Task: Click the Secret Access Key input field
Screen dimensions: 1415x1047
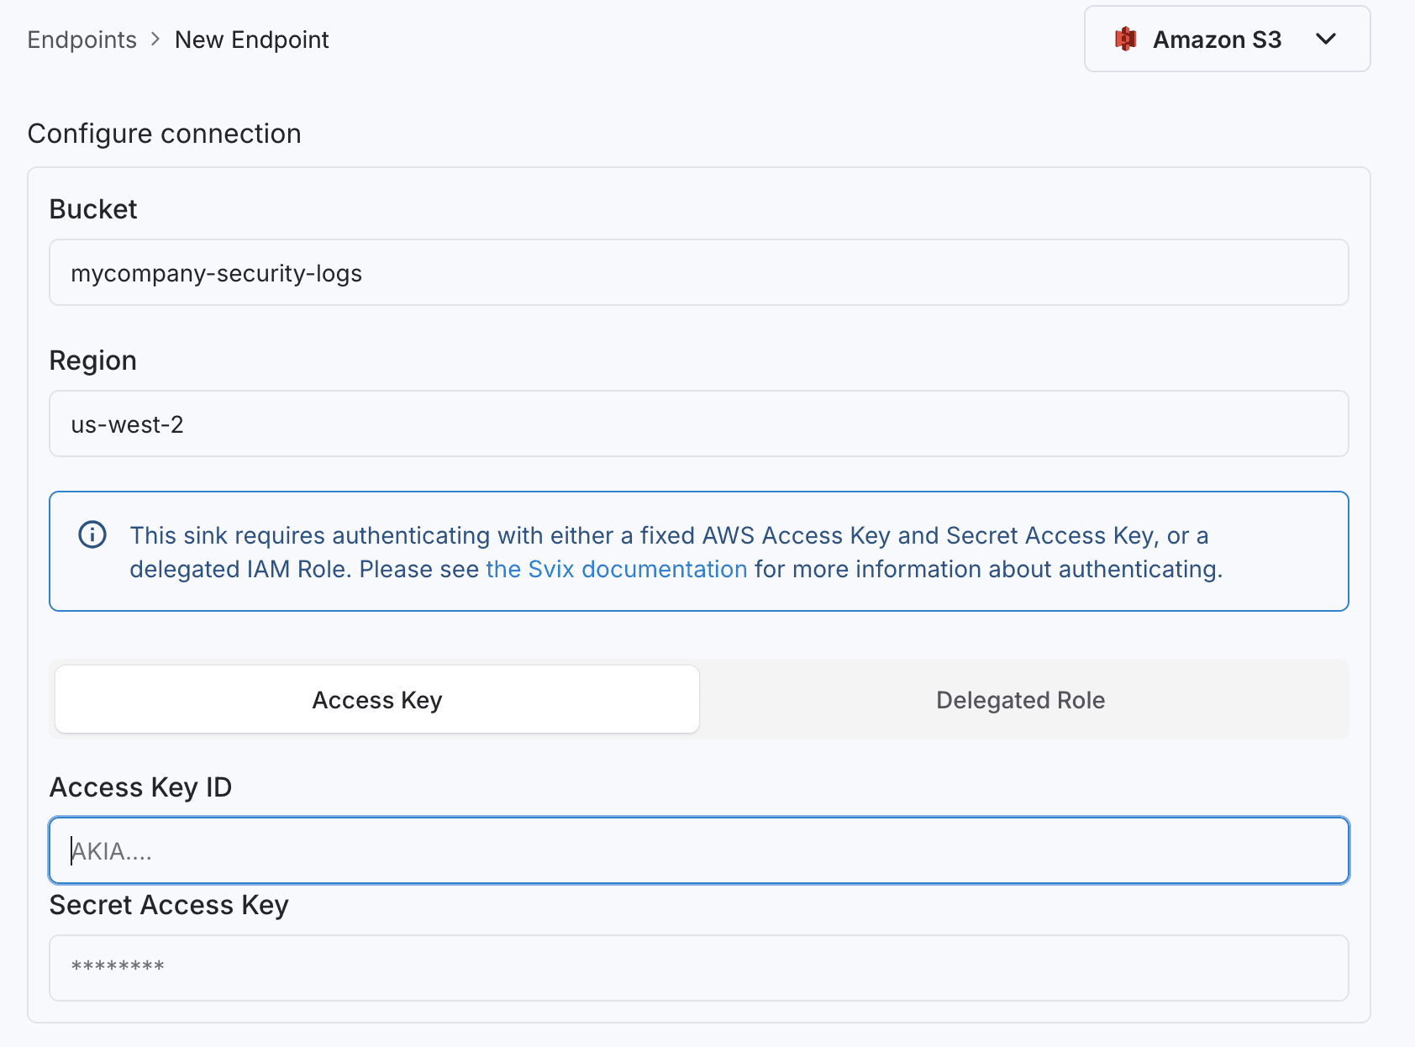Action: coord(699,968)
